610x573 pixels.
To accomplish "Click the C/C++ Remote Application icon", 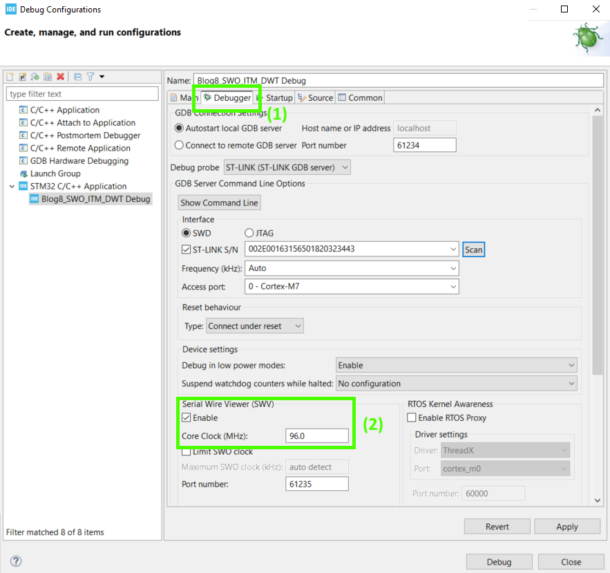I will (x=23, y=149).
